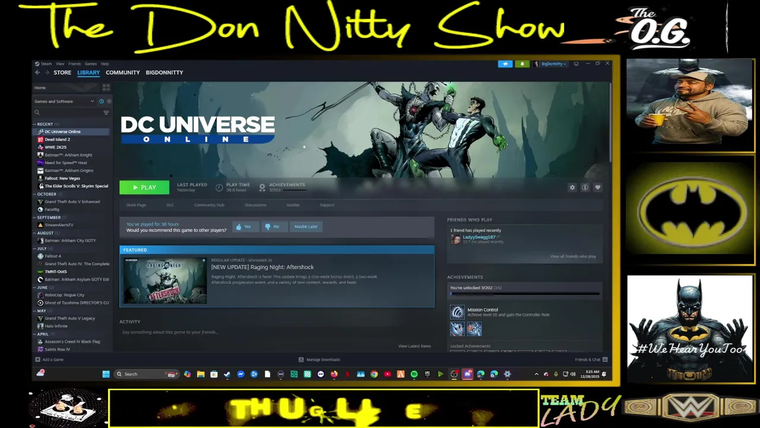This screenshot has height=428, width=760.
Task: Open the Community Hub link
Action: click(209, 205)
